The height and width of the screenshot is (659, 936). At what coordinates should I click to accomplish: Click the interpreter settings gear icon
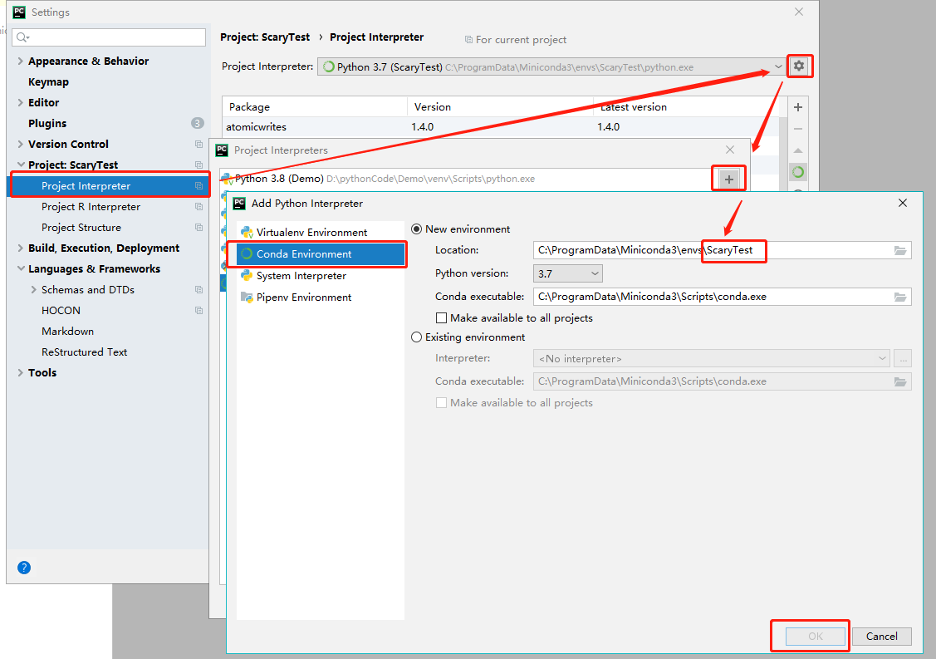(x=799, y=66)
